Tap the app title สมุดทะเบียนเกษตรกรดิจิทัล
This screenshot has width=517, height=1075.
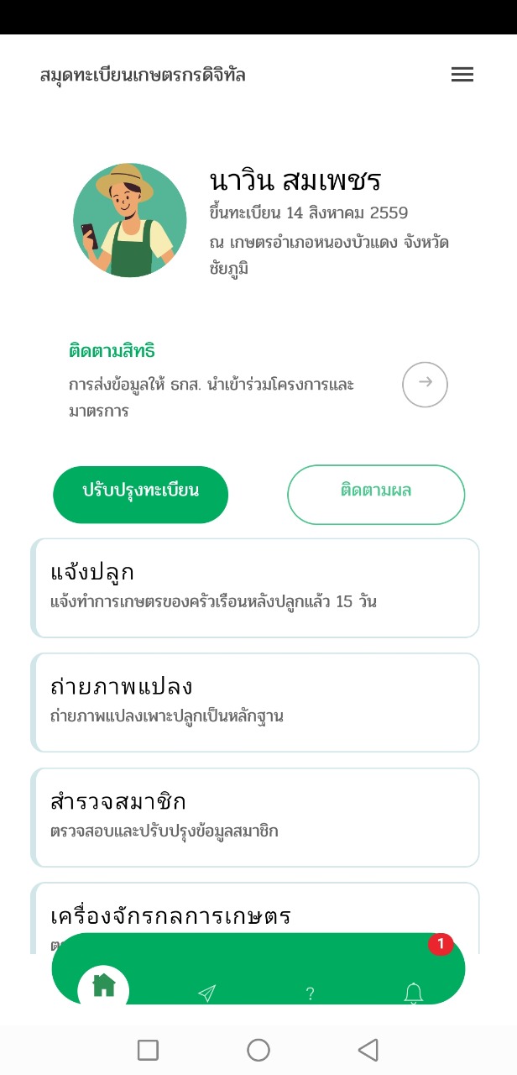pyautogui.click(x=143, y=76)
